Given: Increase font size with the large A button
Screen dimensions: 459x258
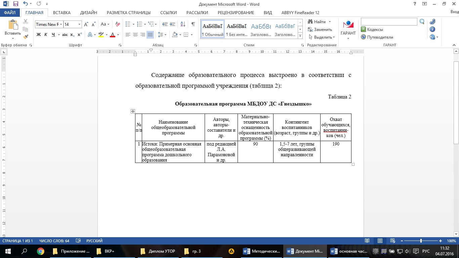Looking at the screenshot, I should coord(86,24).
